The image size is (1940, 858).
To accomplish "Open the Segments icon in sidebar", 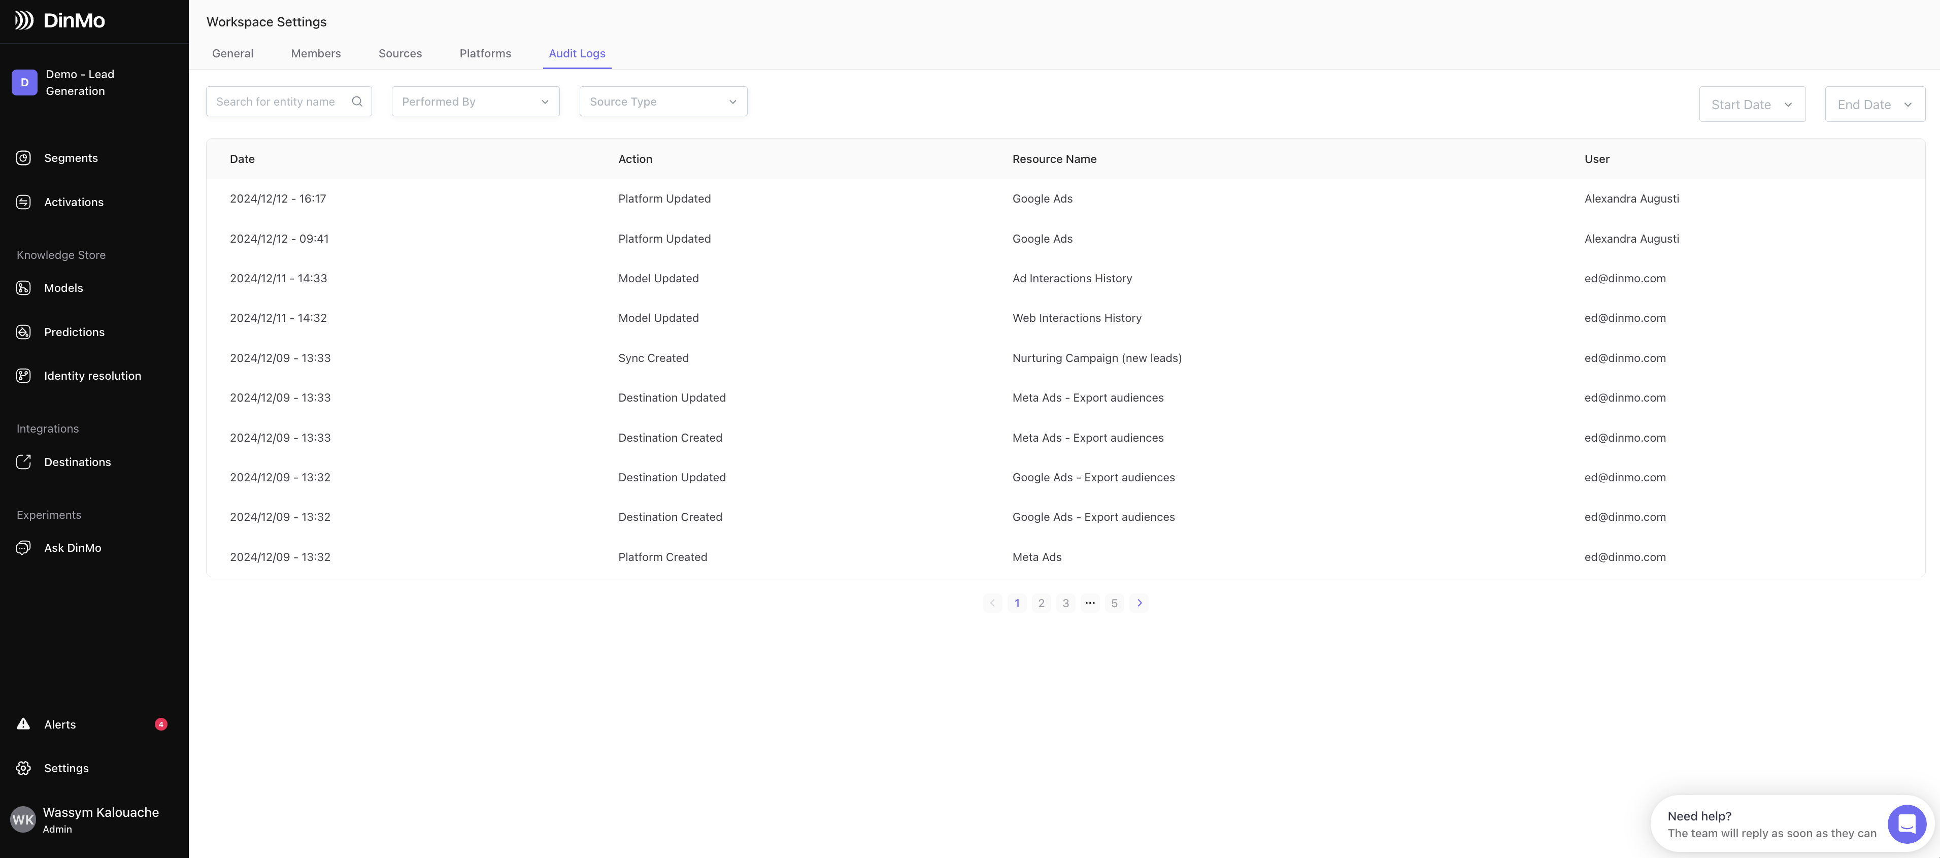I will pyautogui.click(x=23, y=158).
